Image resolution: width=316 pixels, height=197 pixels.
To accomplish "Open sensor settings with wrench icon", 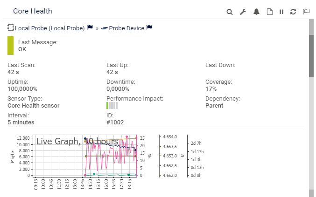I will (x=243, y=12).
